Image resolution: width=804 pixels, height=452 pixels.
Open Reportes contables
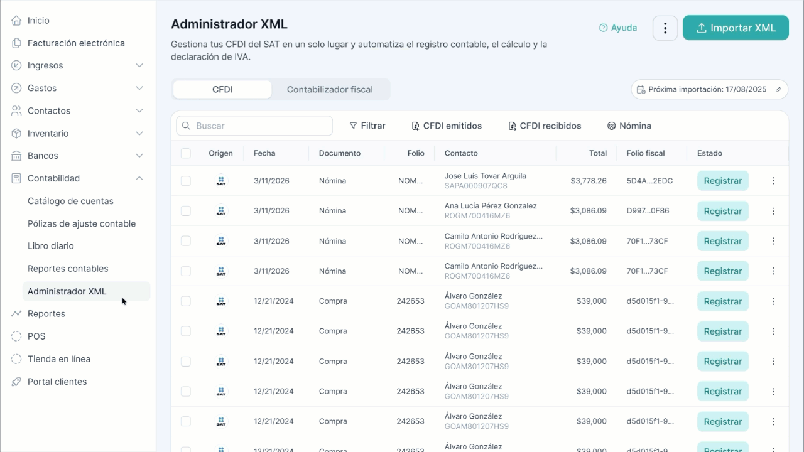coord(68,269)
